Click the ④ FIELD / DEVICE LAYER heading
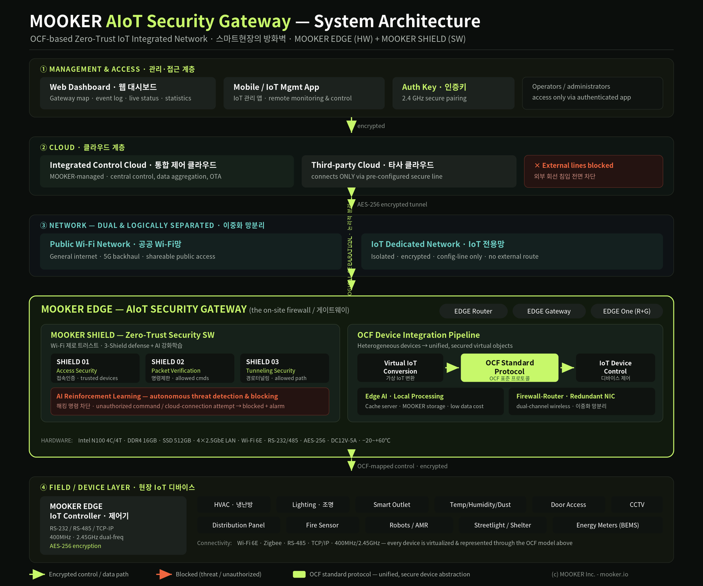703x586 pixels. click(118, 487)
